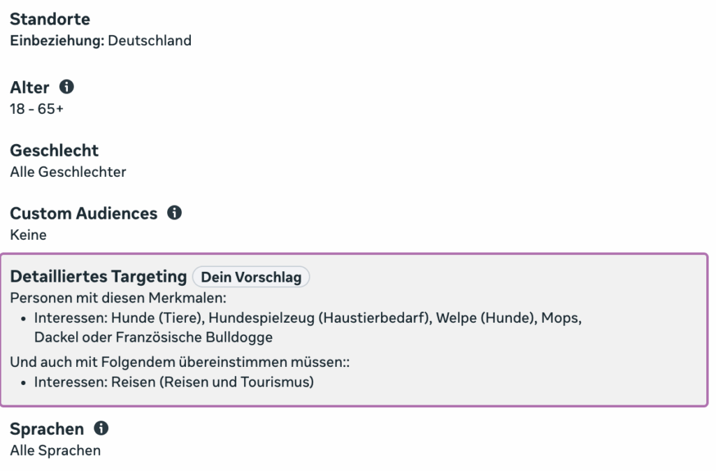Click the Dein Vorschlag badge
This screenshot has width=716, height=471.
(x=251, y=277)
